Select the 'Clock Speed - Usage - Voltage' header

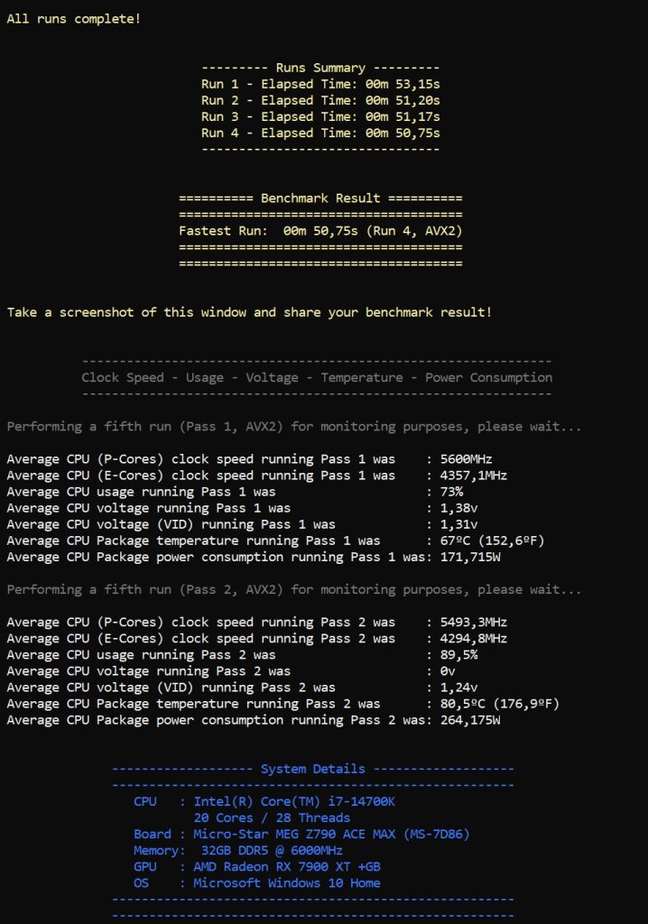coord(317,378)
